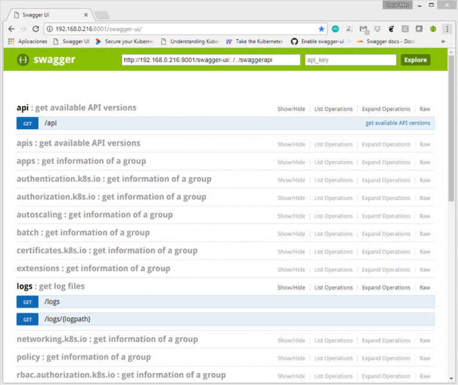458x385 pixels.
Task: Click the Explore button
Action: click(x=415, y=60)
